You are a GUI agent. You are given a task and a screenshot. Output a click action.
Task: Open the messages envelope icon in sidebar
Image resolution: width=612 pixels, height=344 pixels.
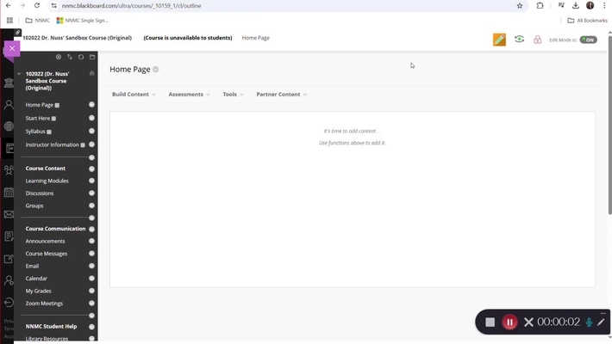9,214
